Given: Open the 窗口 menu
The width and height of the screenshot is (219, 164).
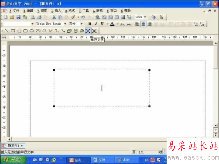Looking at the screenshot, I should point(112,11).
